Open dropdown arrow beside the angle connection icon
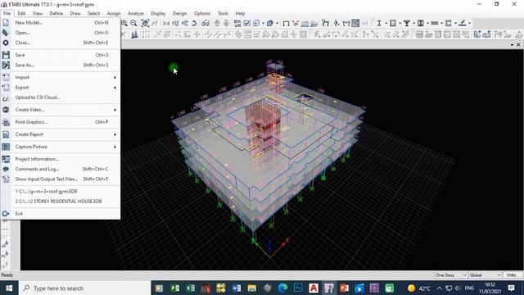This screenshot has height=295, width=524. coord(469,23)
